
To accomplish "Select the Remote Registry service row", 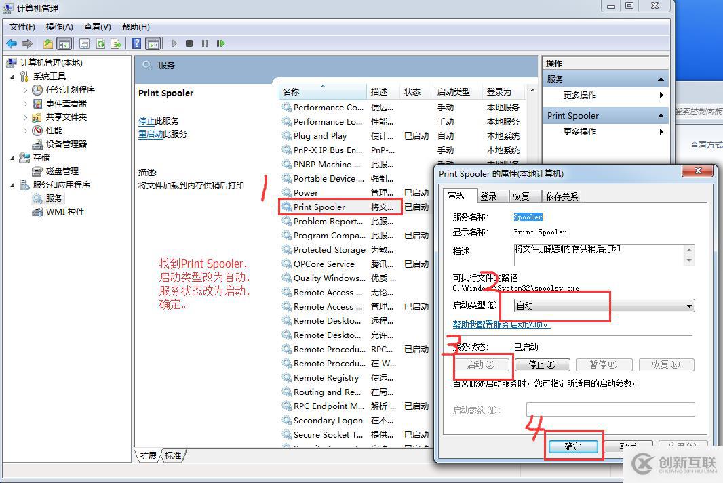I will click(x=357, y=377).
